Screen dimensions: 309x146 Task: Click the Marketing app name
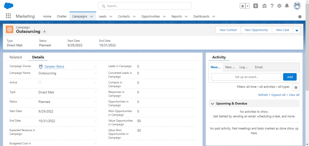[25, 16]
